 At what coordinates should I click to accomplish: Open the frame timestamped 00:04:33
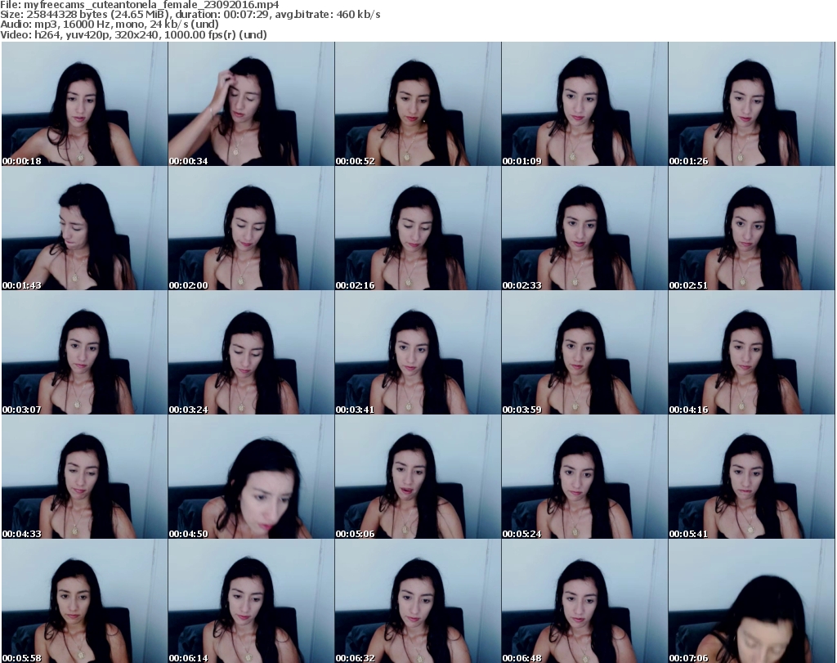(x=84, y=477)
